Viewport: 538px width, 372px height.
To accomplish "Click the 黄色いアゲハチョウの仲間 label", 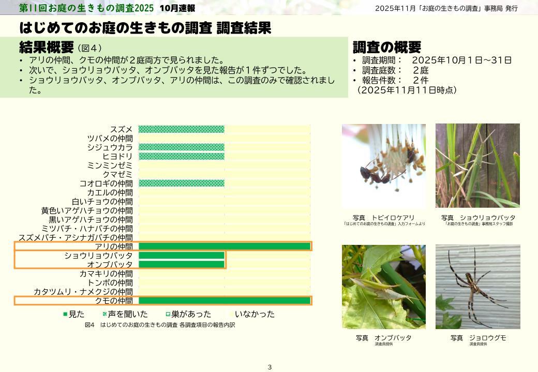I will tap(87, 211).
